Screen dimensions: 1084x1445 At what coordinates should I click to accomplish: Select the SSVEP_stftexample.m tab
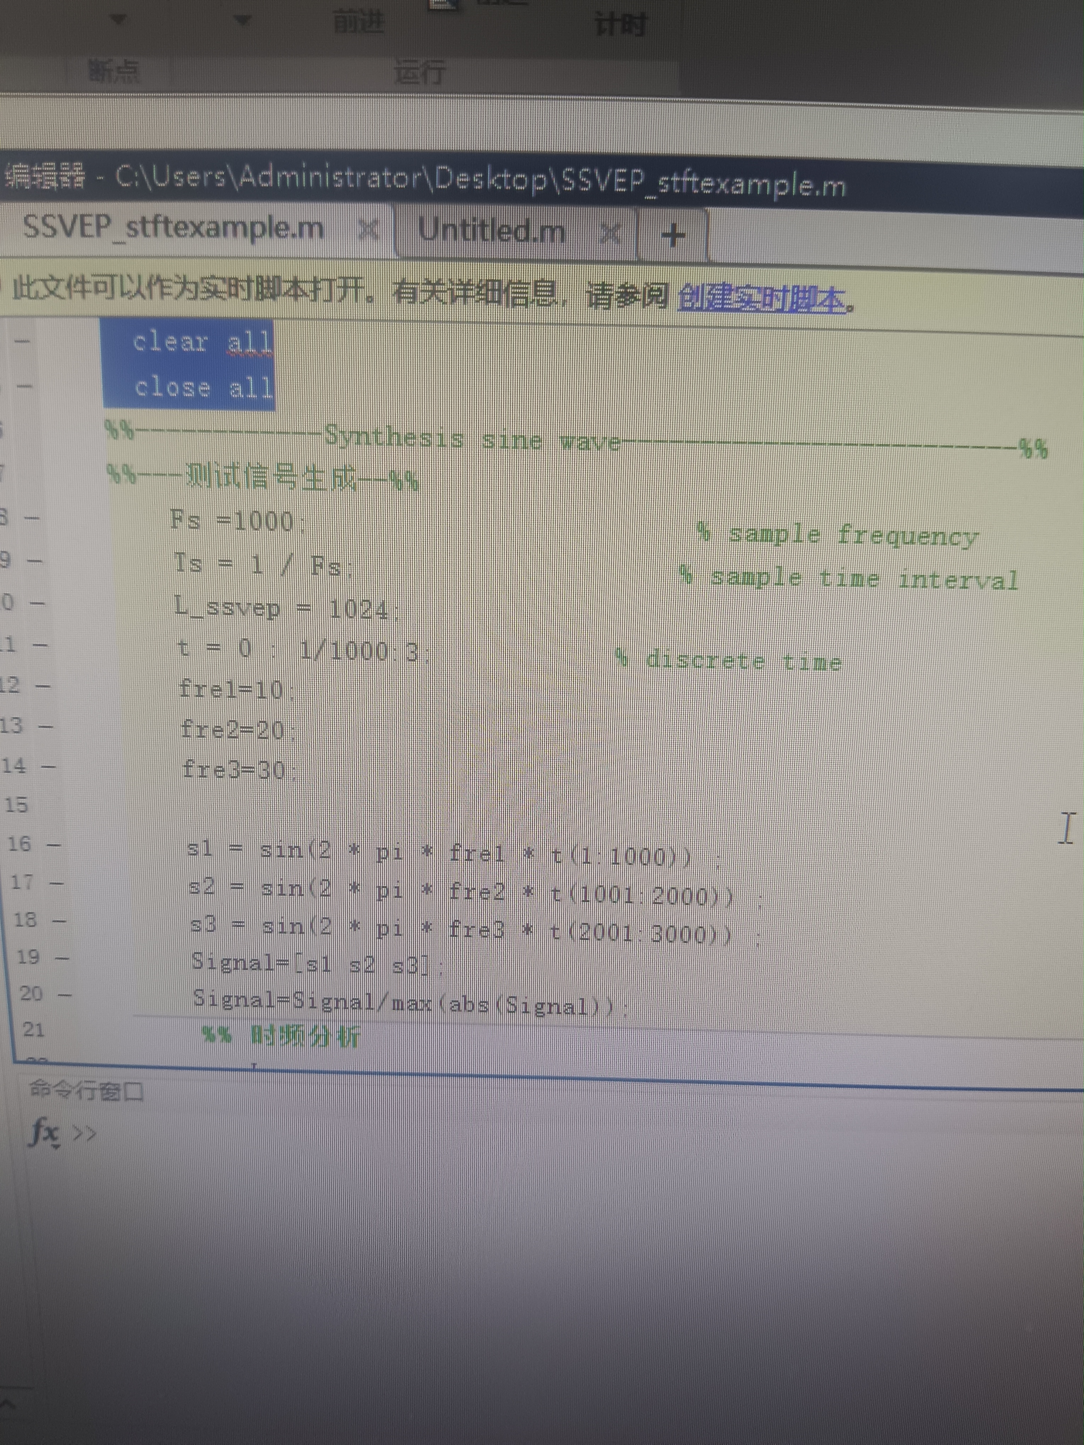click(x=173, y=227)
